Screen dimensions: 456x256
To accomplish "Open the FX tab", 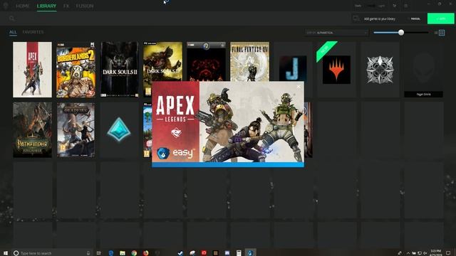I will coord(66,6).
